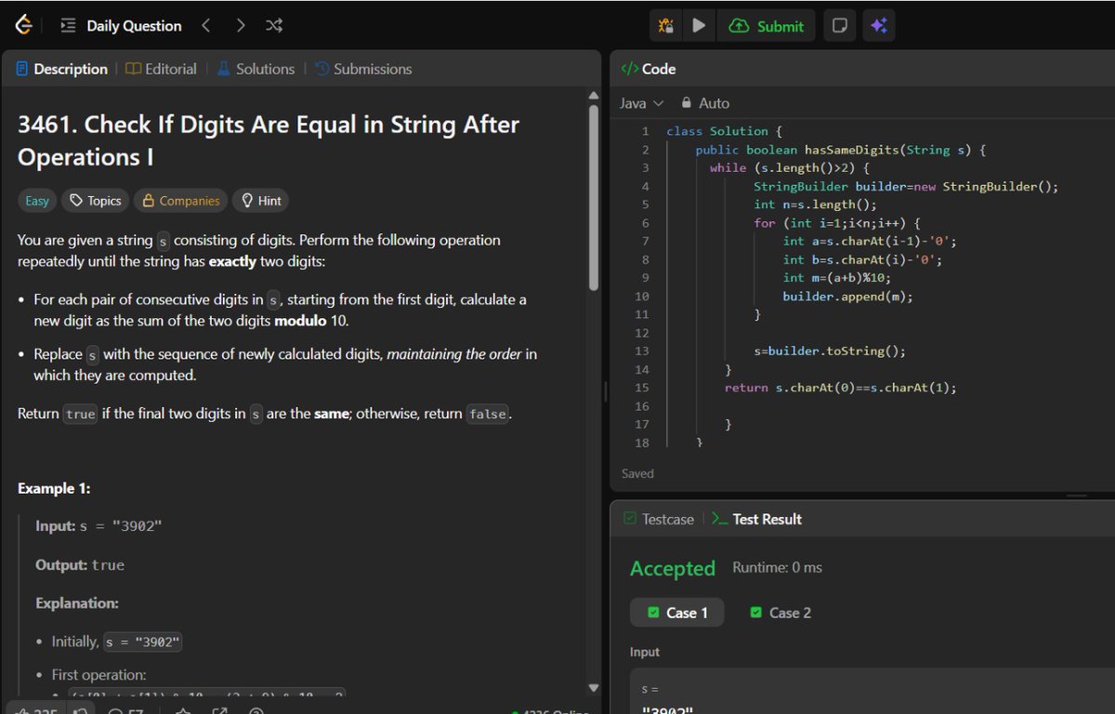This screenshot has height=714, width=1115.
Task: Open the notes icon next to Submit
Action: pos(839,26)
